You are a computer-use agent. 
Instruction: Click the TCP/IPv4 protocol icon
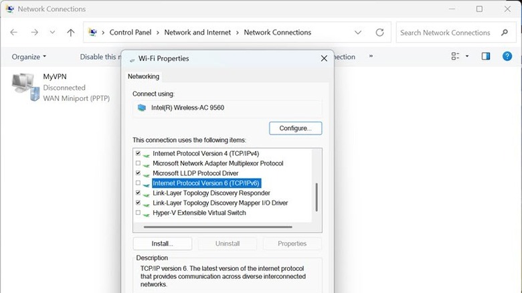(x=146, y=155)
